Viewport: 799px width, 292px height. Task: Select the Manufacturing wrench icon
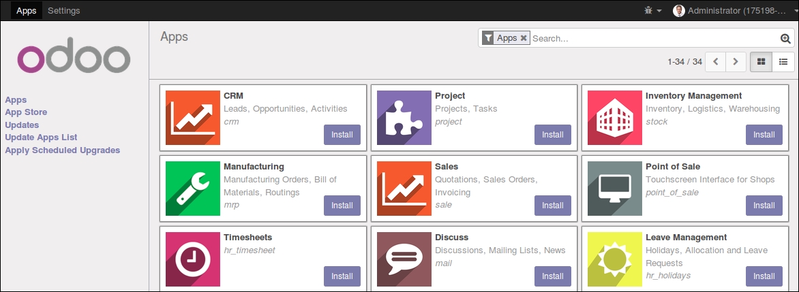click(x=193, y=189)
